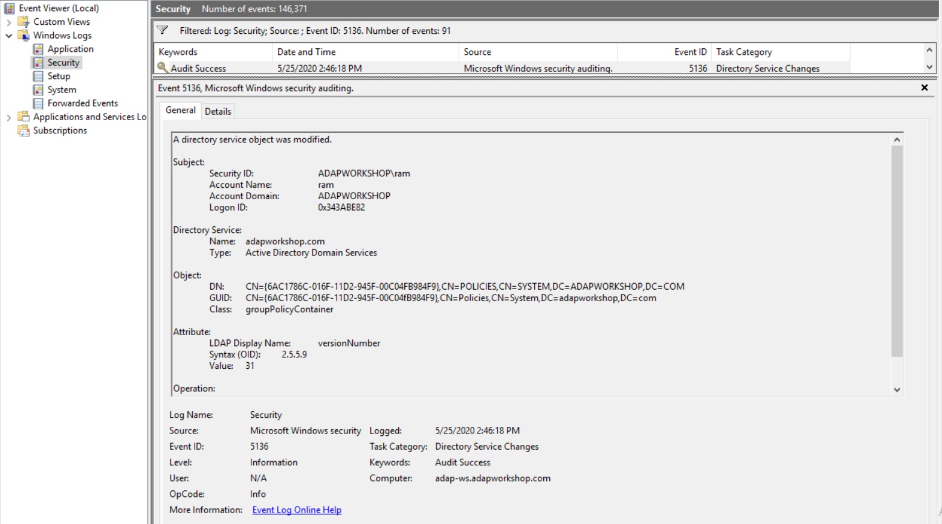Click the Event Viewer (Local) root icon
The image size is (942, 524).
[10, 8]
